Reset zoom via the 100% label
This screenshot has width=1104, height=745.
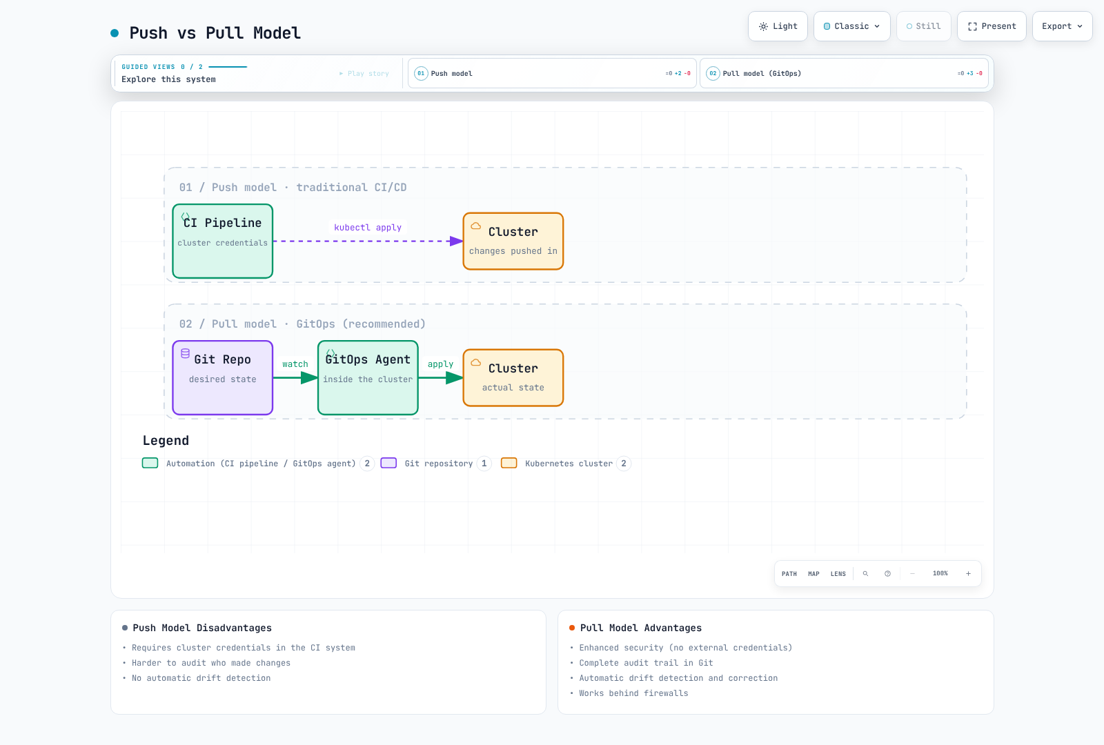(940, 574)
